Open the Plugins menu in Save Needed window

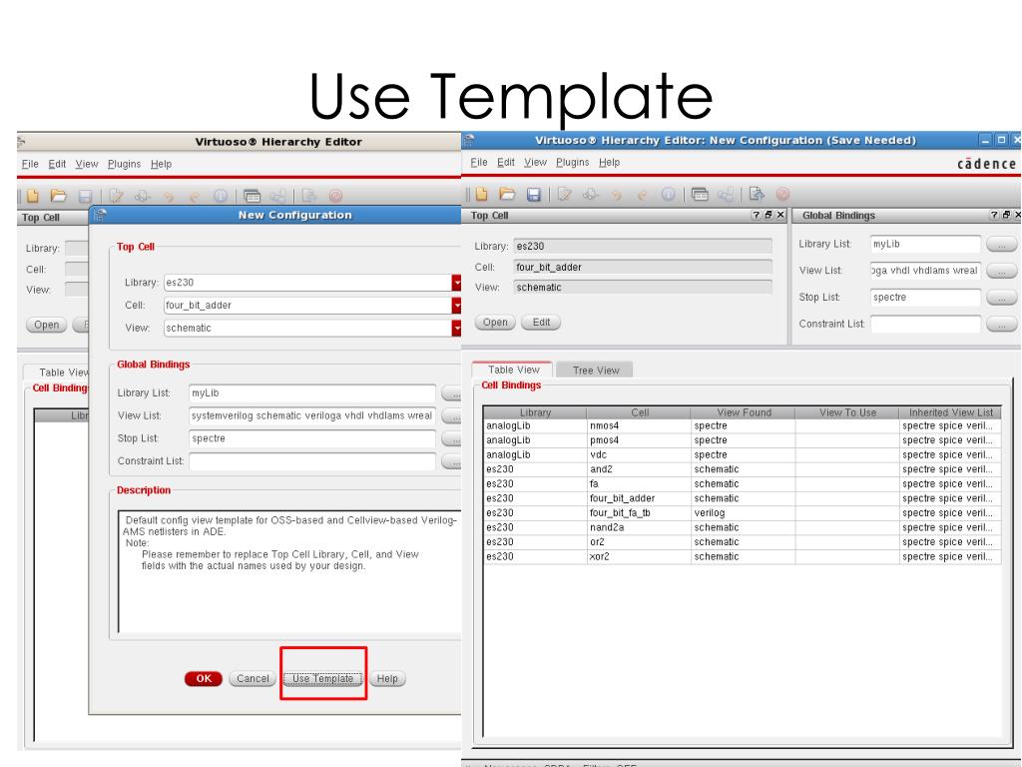pyautogui.click(x=572, y=163)
